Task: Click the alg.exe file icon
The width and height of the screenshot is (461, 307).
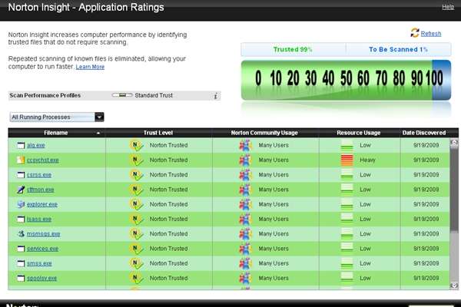Action: (x=21, y=145)
